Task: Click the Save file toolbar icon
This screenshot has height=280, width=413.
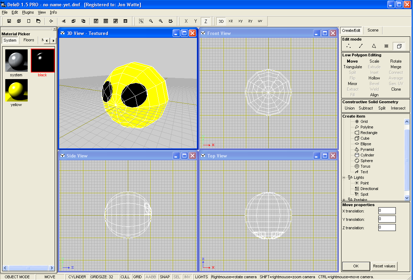Action: tap(9, 21)
